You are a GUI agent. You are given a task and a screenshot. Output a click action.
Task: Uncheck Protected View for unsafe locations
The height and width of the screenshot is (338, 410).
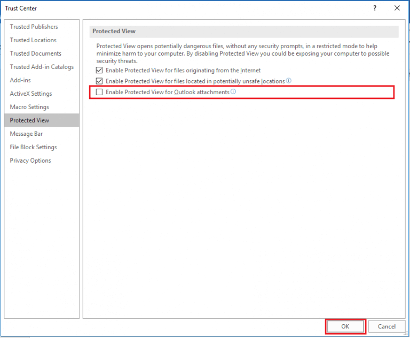(x=99, y=81)
